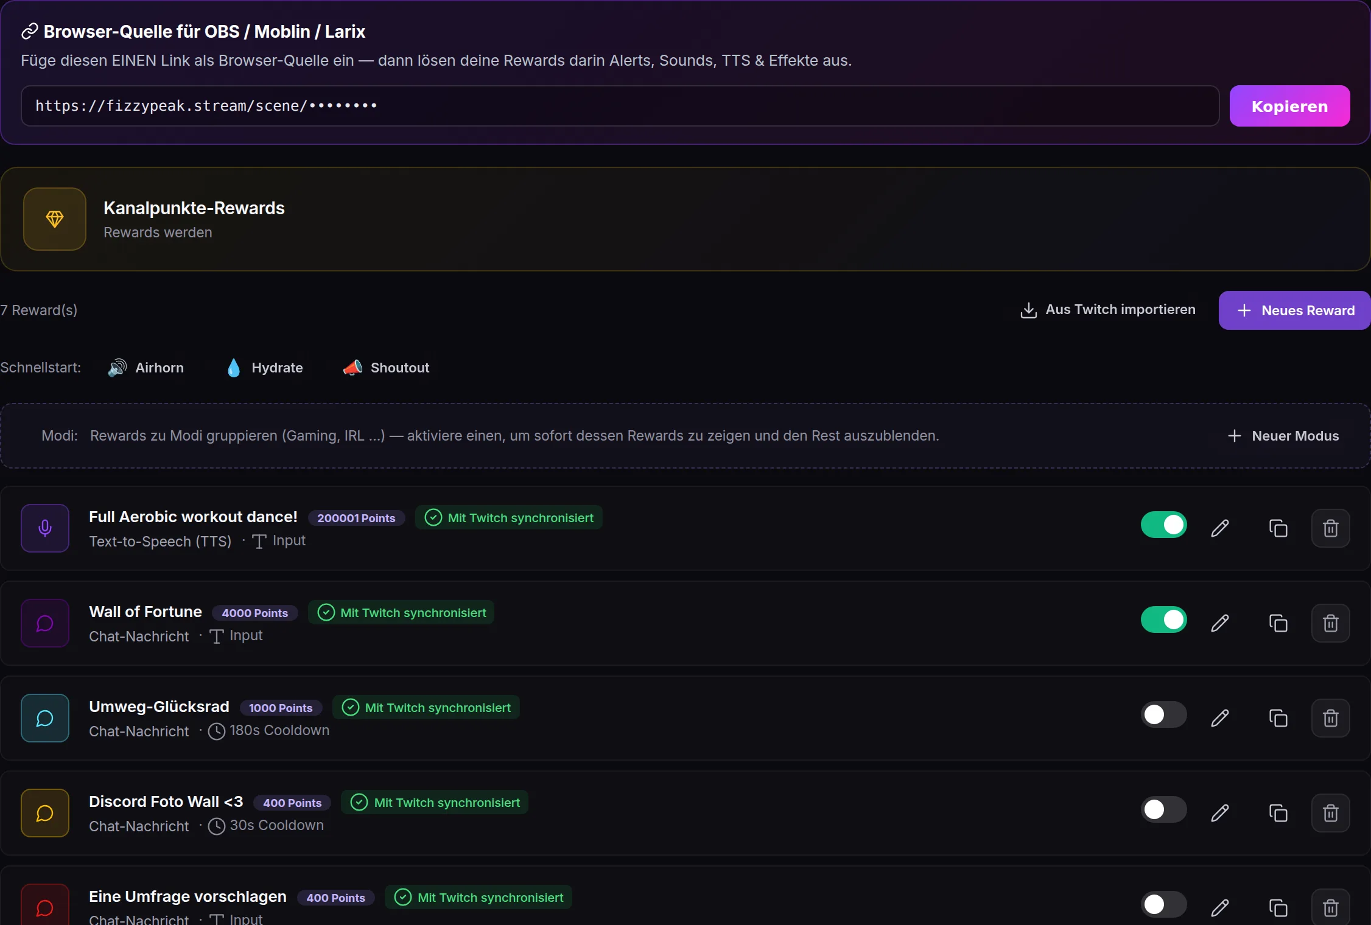Click the 4000 Points badge
Viewport: 1371px width, 925px height.
point(254,613)
